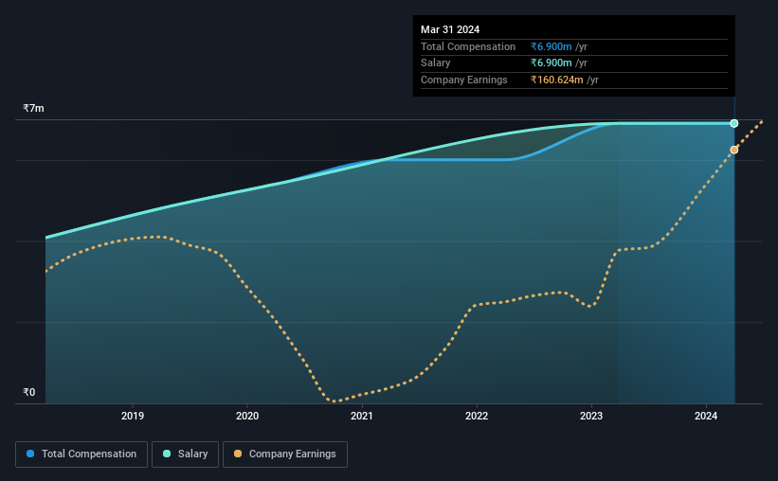Select the orange earnings data point marker
The height and width of the screenshot is (481, 778).
[x=733, y=150]
